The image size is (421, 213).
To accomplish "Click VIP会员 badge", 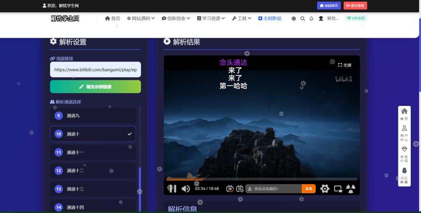I will pos(356,18).
